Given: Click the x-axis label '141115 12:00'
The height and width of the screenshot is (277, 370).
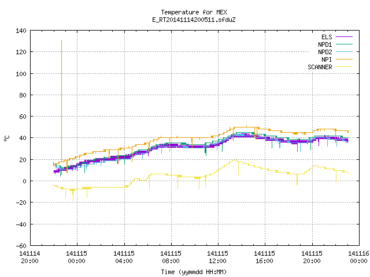Looking at the screenshot, I should tap(217, 257).
